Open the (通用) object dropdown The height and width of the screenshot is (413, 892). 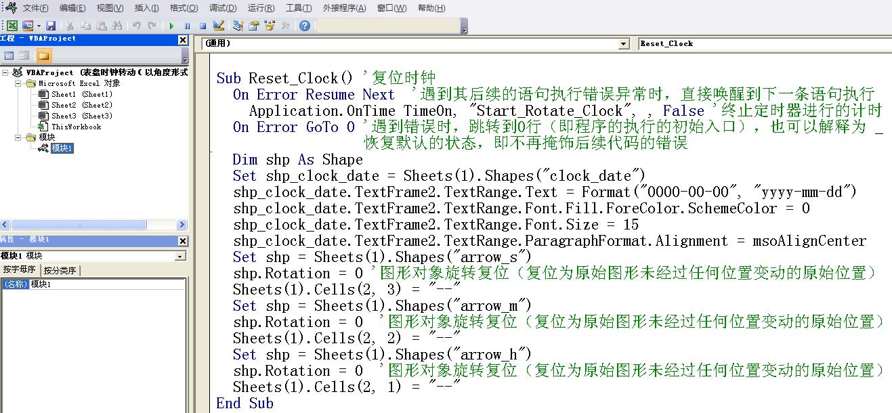tap(623, 43)
